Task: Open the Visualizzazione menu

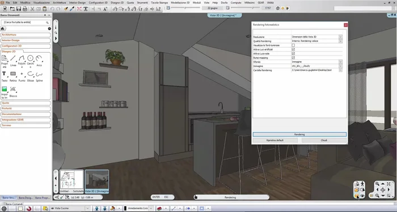Action: pyautogui.click(x=41, y=2)
